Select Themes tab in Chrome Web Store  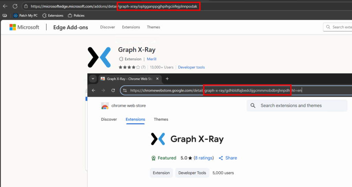tap(161, 119)
